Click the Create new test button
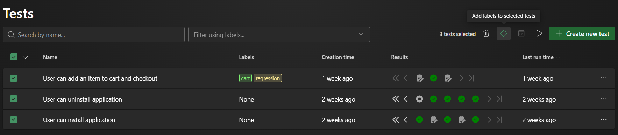 point(582,33)
